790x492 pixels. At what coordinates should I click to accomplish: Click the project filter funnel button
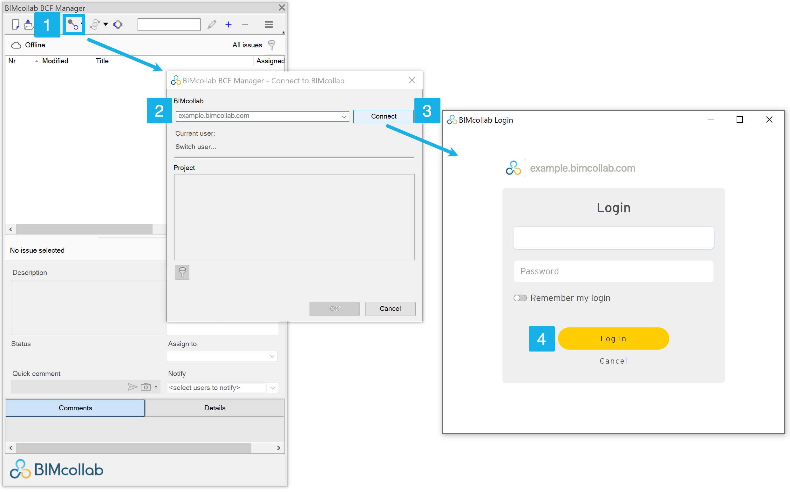pos(182,272)
